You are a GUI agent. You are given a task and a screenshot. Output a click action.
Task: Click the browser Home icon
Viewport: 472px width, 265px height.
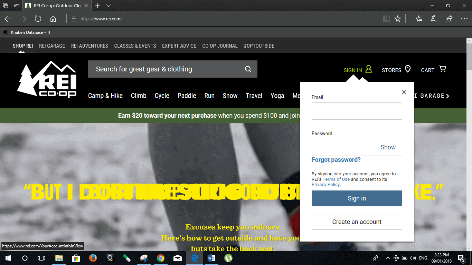(x=53, y=19)
